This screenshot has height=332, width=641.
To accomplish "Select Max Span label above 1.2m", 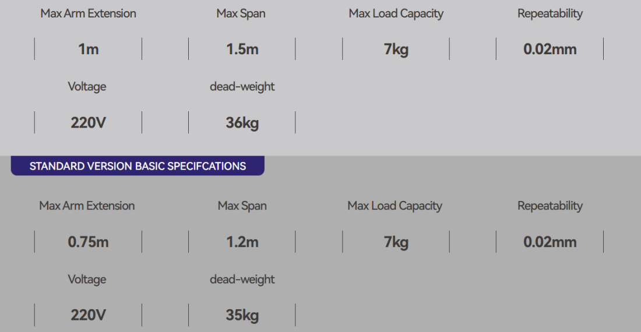I will coord(242,206).
